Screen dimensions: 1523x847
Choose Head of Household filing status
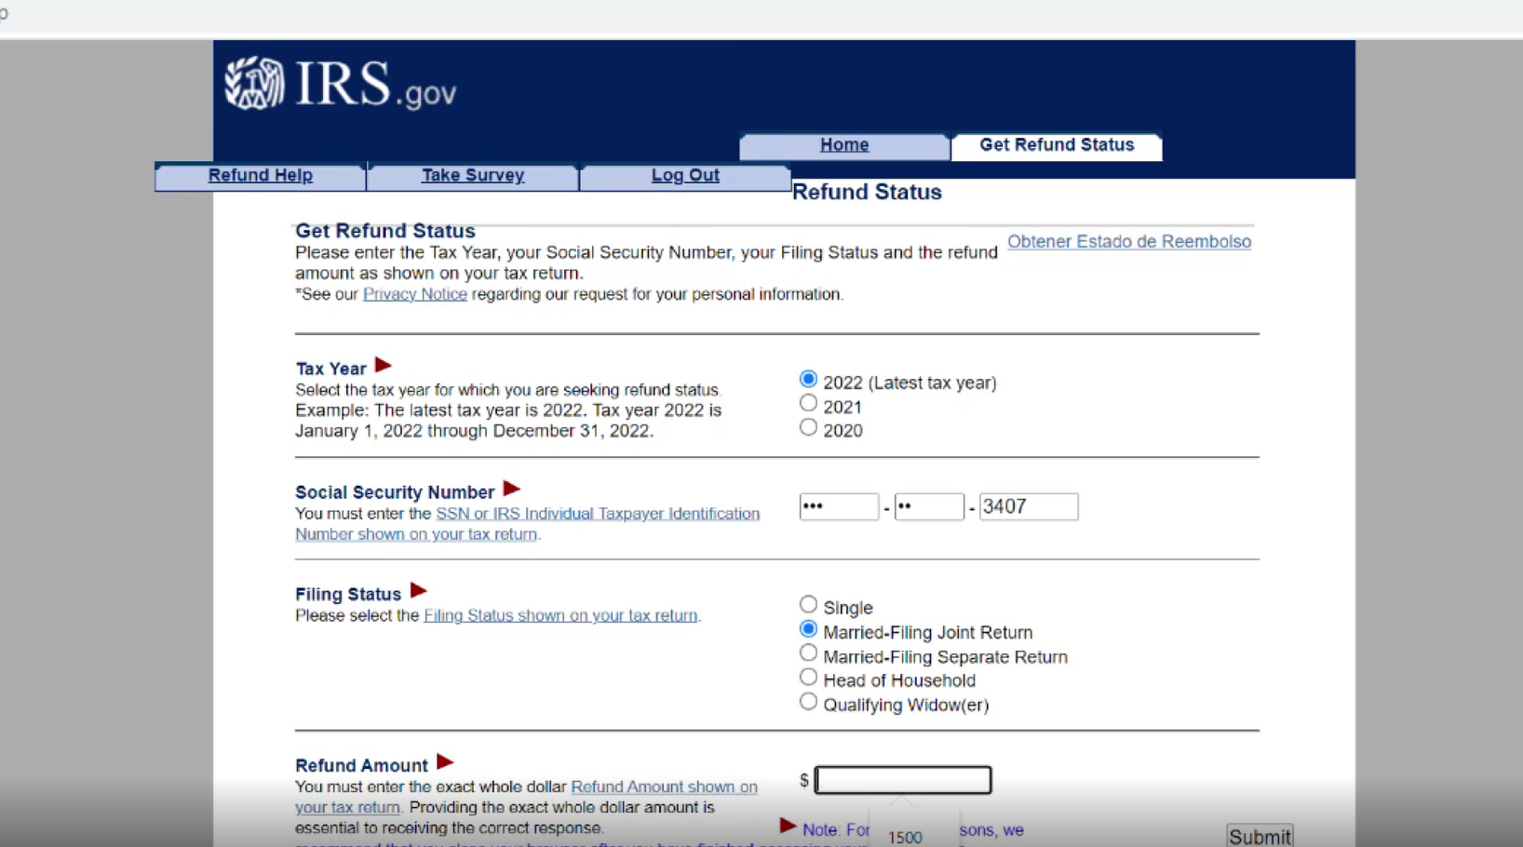[808, 677]
